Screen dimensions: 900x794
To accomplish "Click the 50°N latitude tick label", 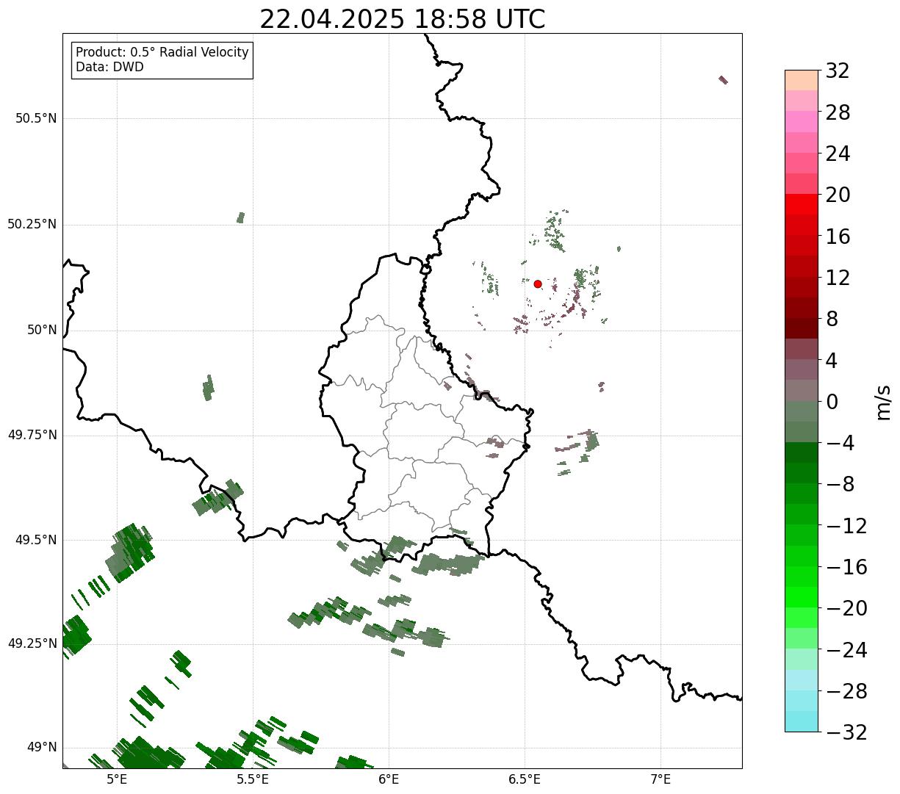I will click(x=42, y=330).
